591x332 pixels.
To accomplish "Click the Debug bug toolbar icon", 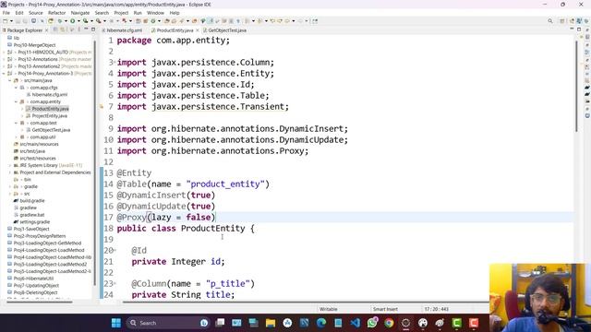I will coord(60,21).
